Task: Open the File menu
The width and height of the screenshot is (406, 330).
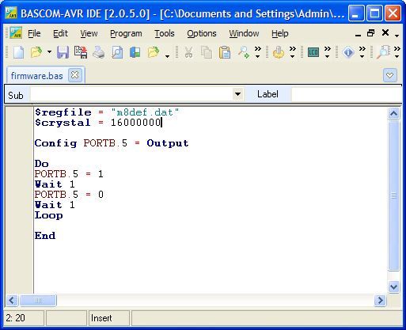Action: (34, 33)
